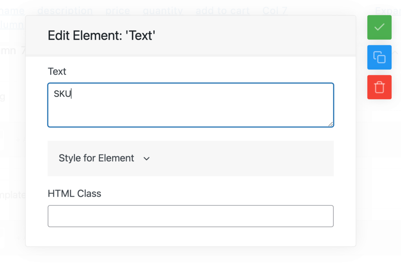401x267 pixels.
Task: Confirm changes with the green checkmark icon
Action: click(379, 27)
